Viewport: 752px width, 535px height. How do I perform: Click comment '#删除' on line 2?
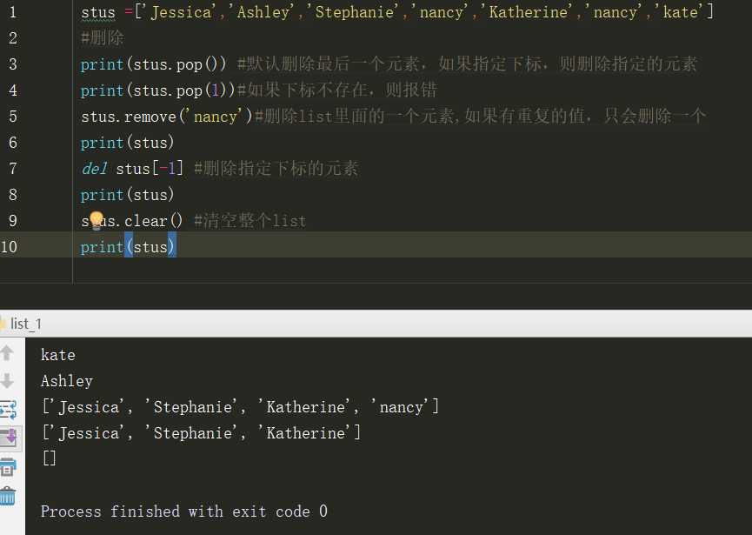[x=103, y=38]
